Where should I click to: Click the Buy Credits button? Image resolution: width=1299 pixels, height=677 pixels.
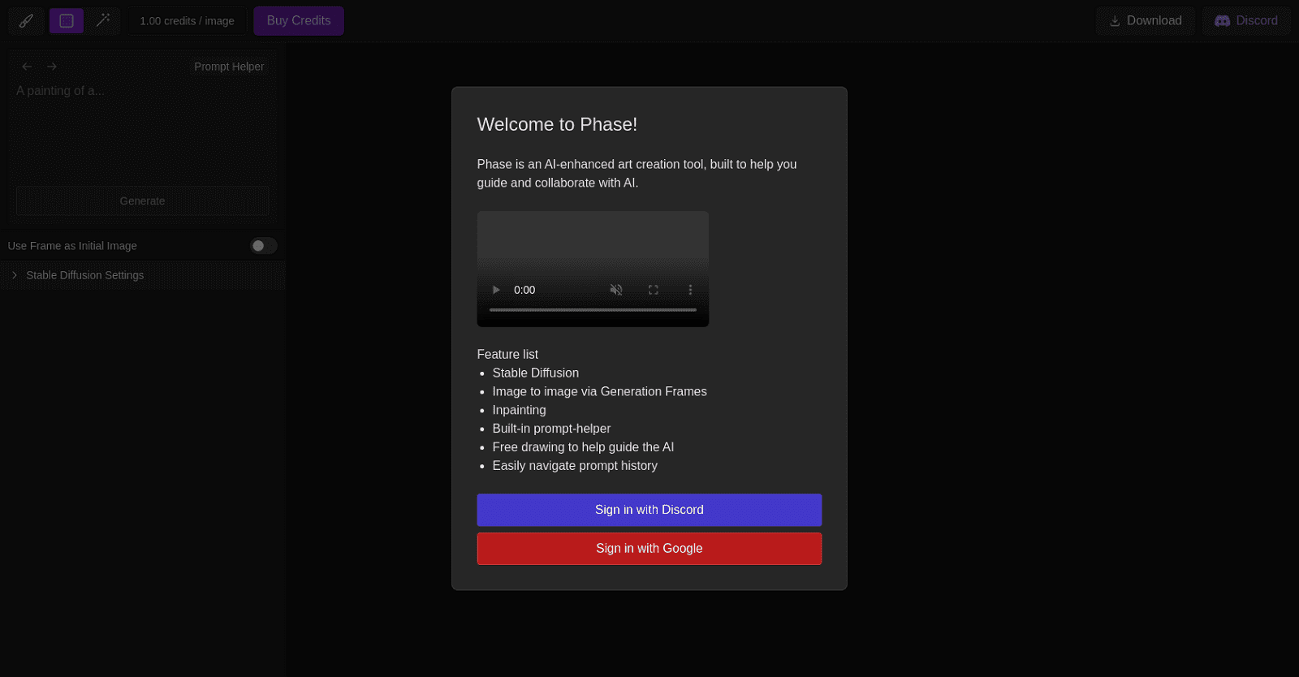click(x=299, y=21)
